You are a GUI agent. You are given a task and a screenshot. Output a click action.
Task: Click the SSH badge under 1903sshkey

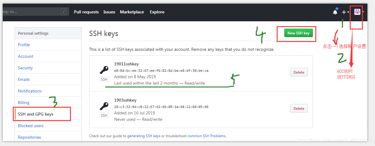click(104, 115)
